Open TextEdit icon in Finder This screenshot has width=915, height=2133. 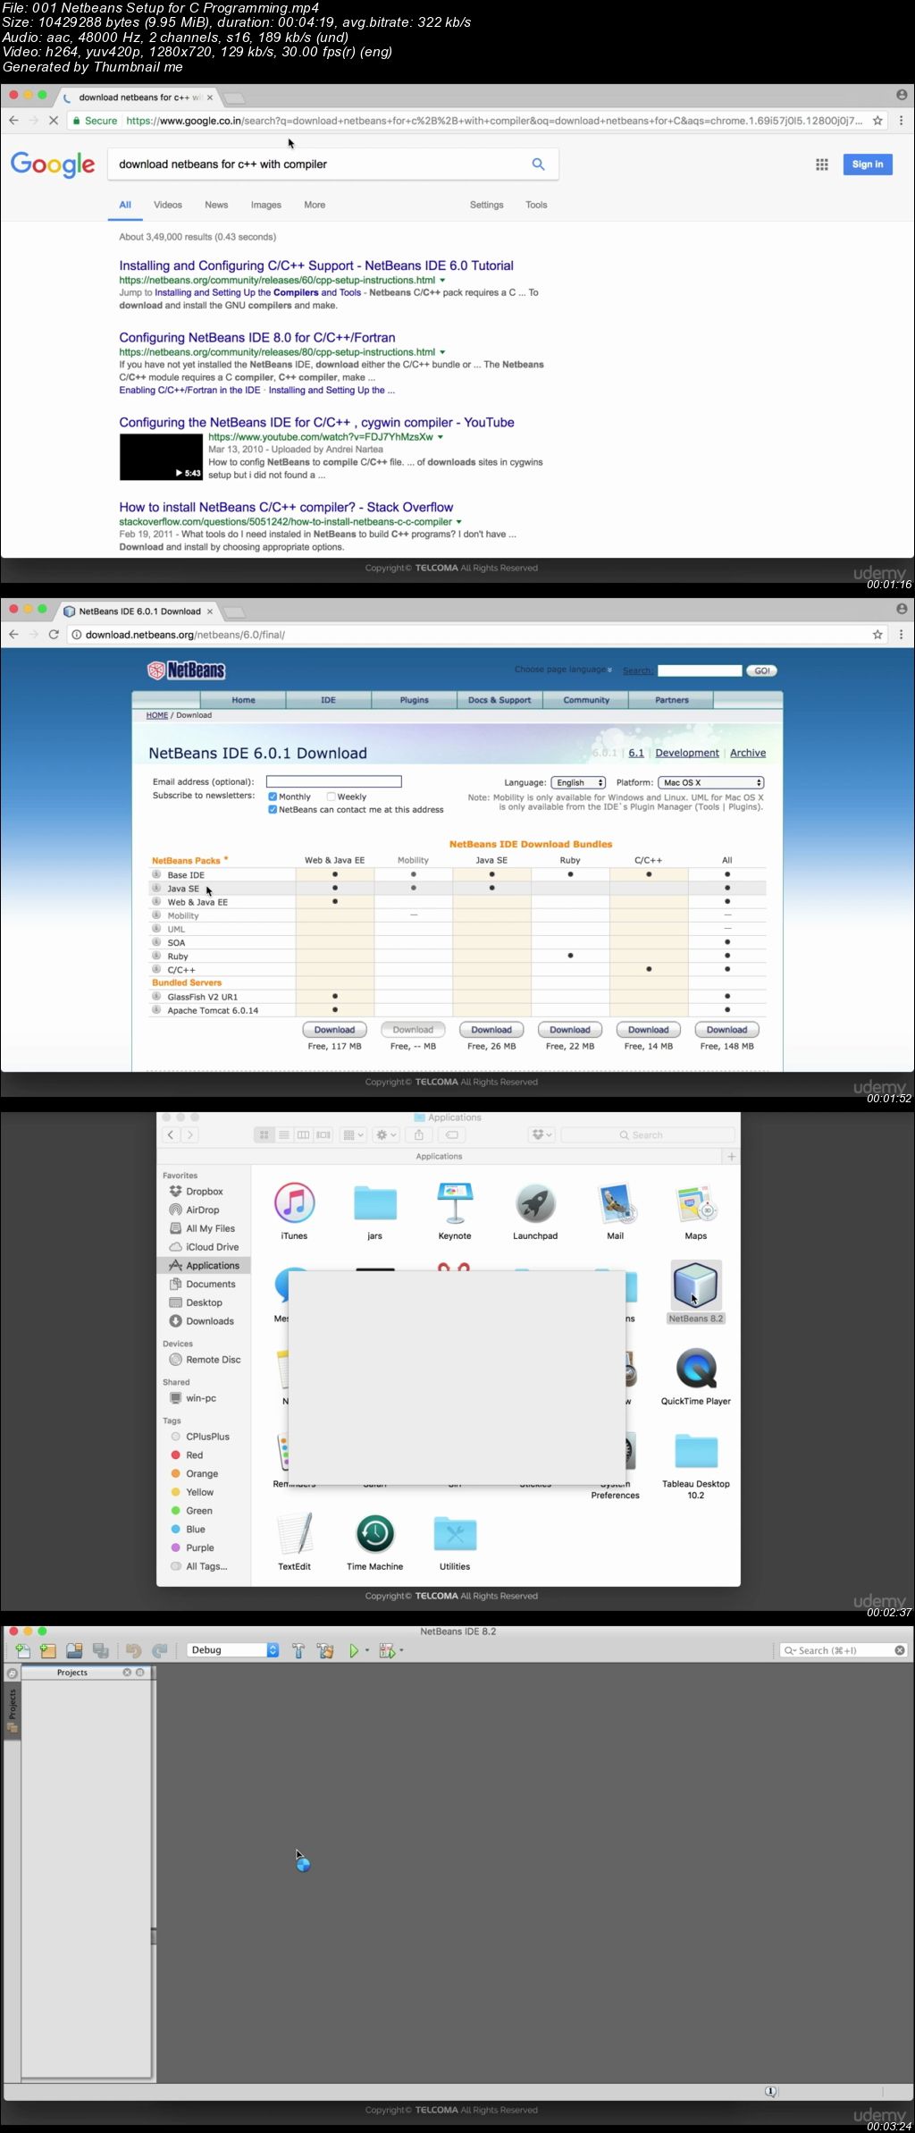pos(294,1533)
